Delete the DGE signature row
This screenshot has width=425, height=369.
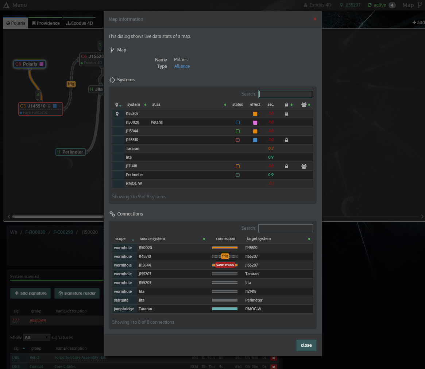coord(274,367)
